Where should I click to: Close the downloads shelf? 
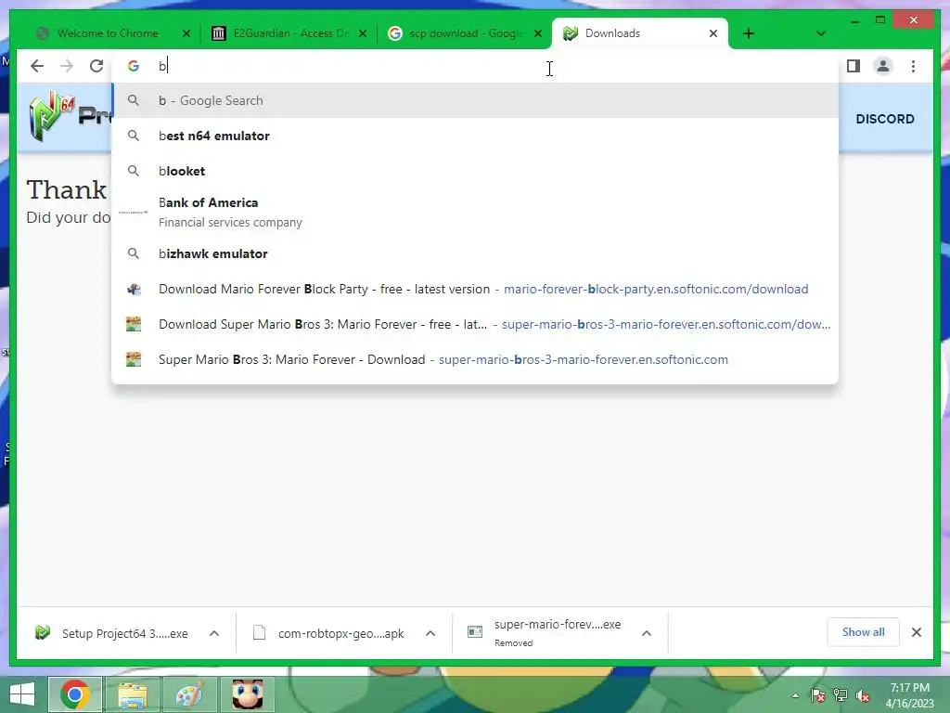click(x=916, y=632)
